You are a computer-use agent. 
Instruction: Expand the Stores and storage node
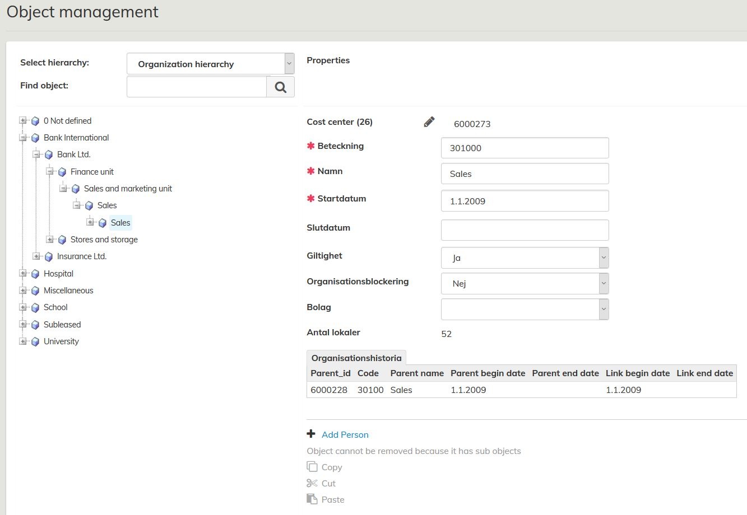pos(50,240)
